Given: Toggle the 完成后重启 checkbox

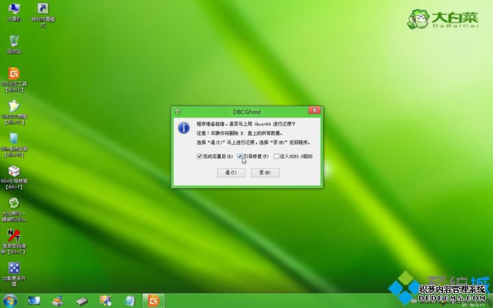Looking at the screenshot, I should 200,156.
